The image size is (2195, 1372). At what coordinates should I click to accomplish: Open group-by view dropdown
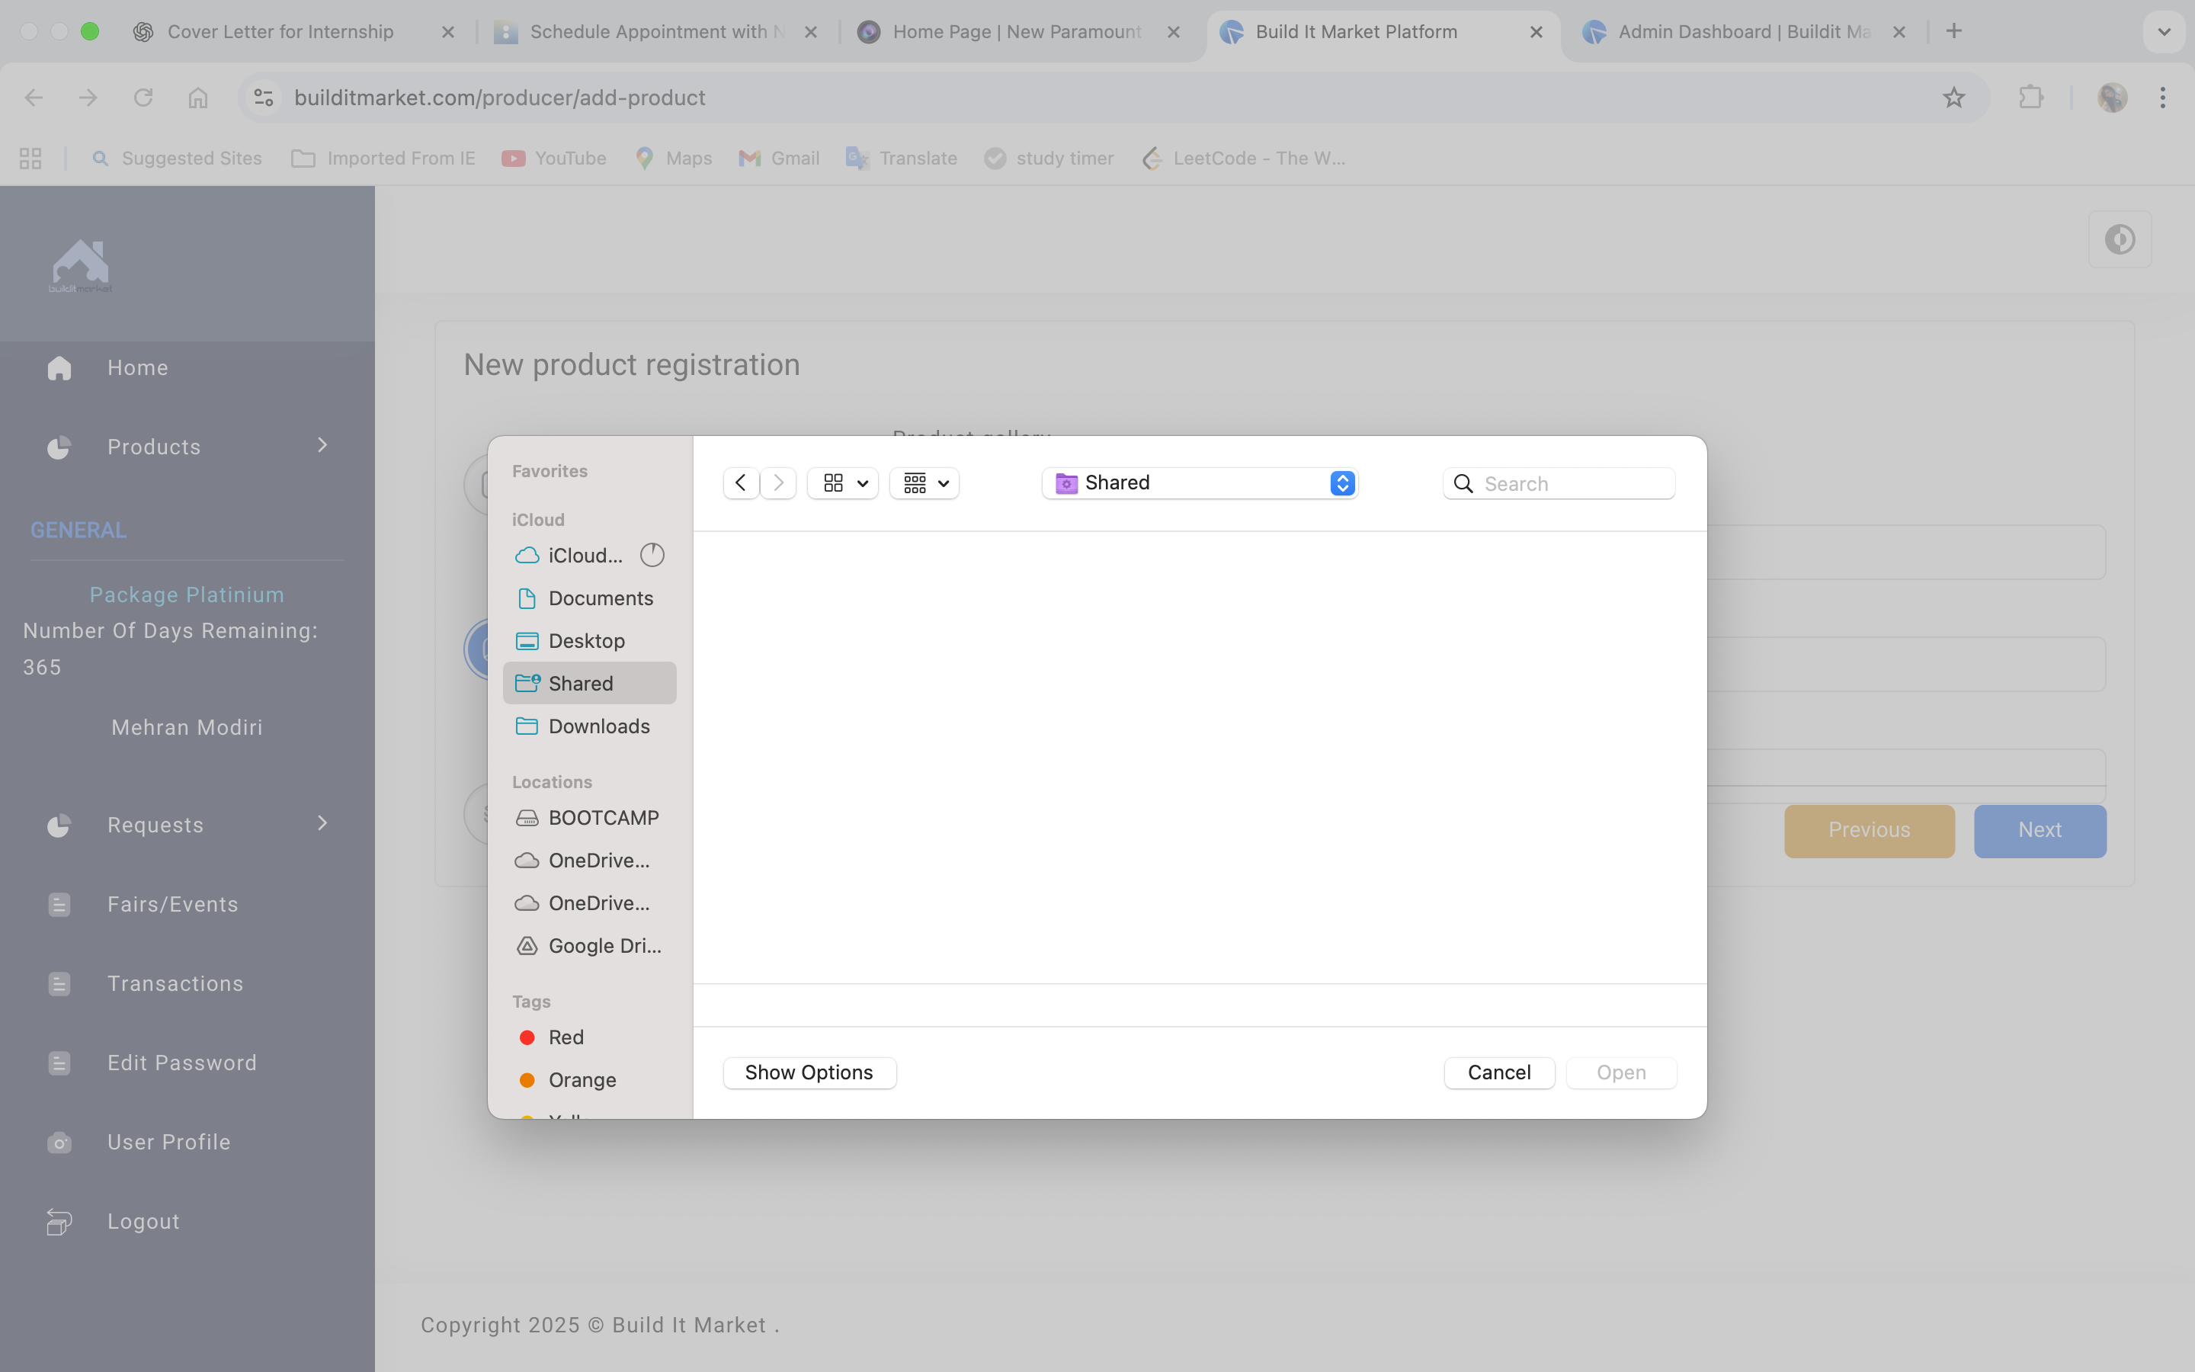pyautogui.click(x=924, y=482)
